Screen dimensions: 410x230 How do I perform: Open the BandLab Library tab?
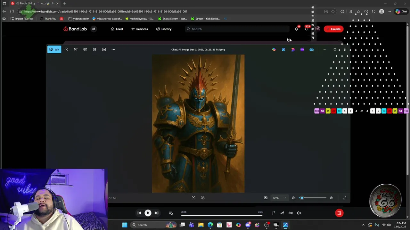(x=164, y=29)
